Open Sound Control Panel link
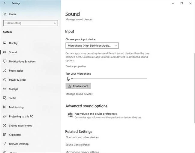Screen dimensions: 195x153 coord(77,145)
